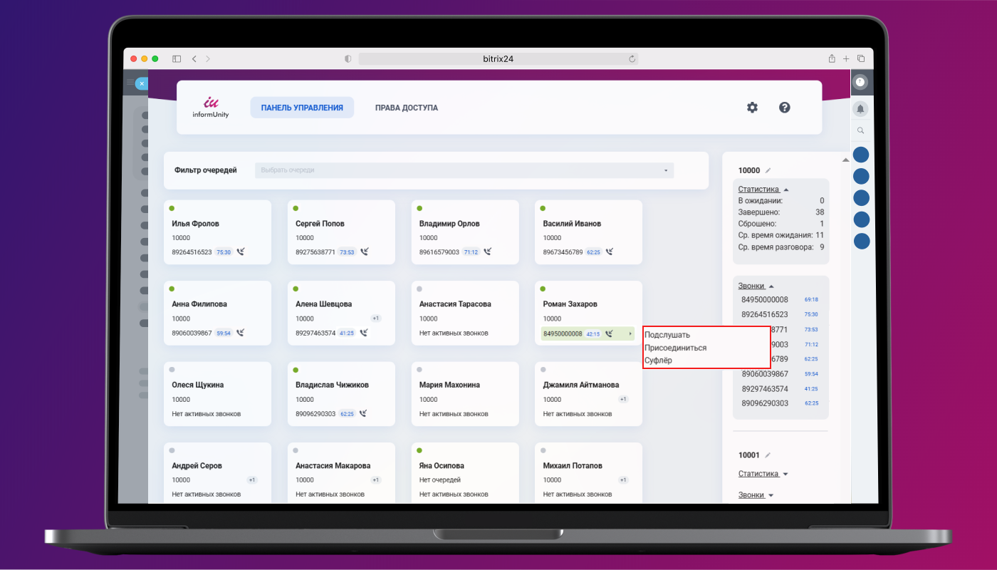Go back in Safari
The width and height of the screenshot is (997, 570).
pos(194,58)
